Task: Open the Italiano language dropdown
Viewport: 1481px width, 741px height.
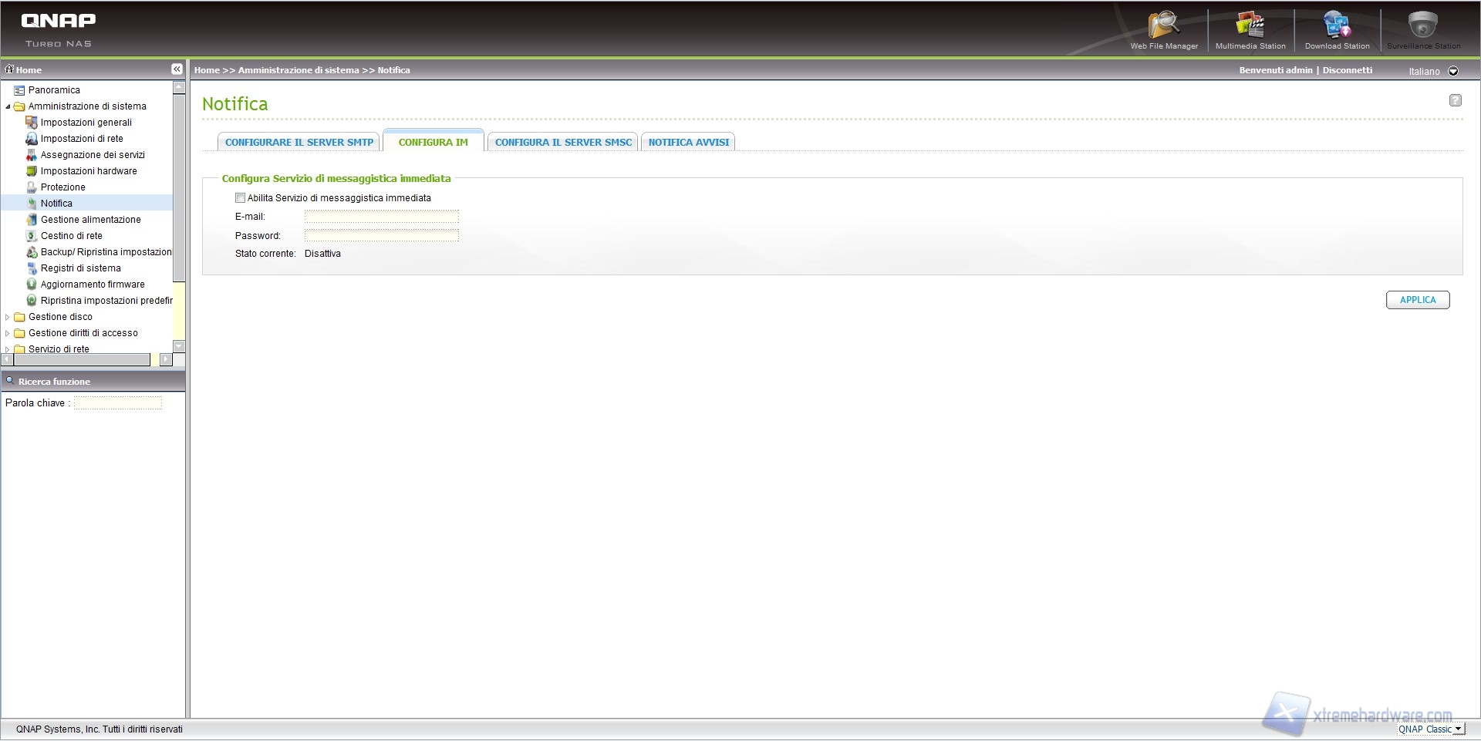Action: pos(1453,71)
